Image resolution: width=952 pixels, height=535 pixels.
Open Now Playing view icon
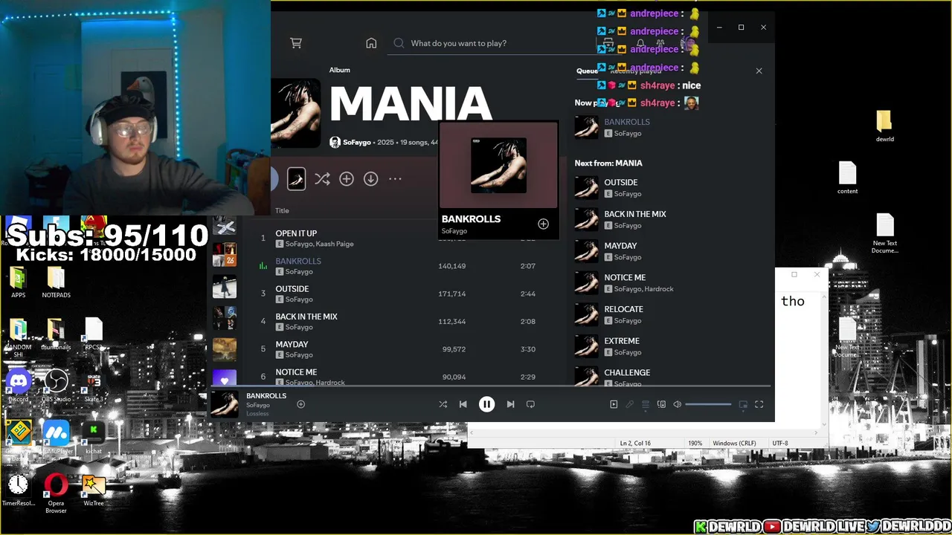pos(614,404)
